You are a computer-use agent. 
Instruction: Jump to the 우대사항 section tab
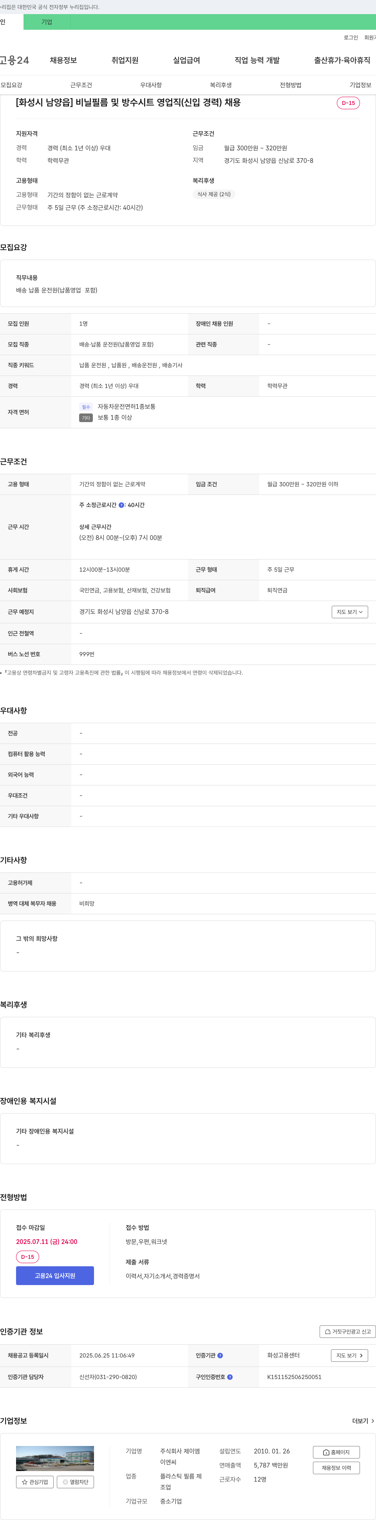(x=150, y=85)
